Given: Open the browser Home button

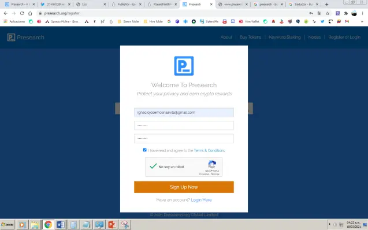Looking at the screenshot, I should click(x=30, y=13).
